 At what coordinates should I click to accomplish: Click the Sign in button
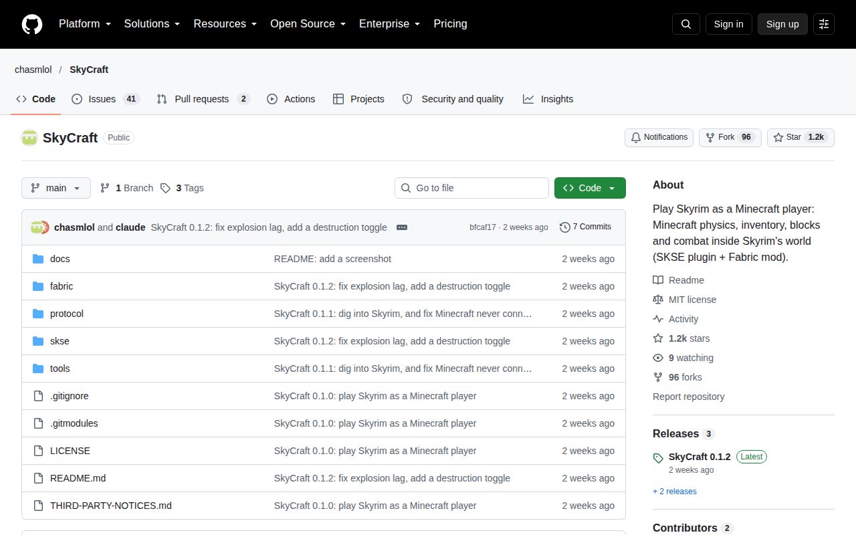[728, 24]
